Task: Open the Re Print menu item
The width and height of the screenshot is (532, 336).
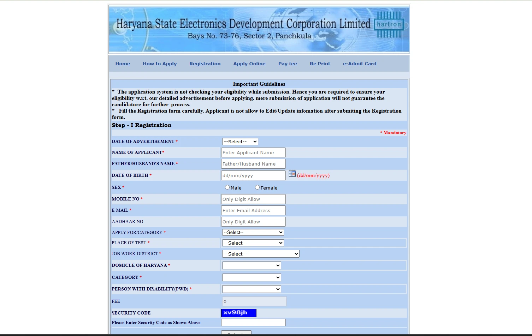Action: pyautogui.click(x=320, y=64)
